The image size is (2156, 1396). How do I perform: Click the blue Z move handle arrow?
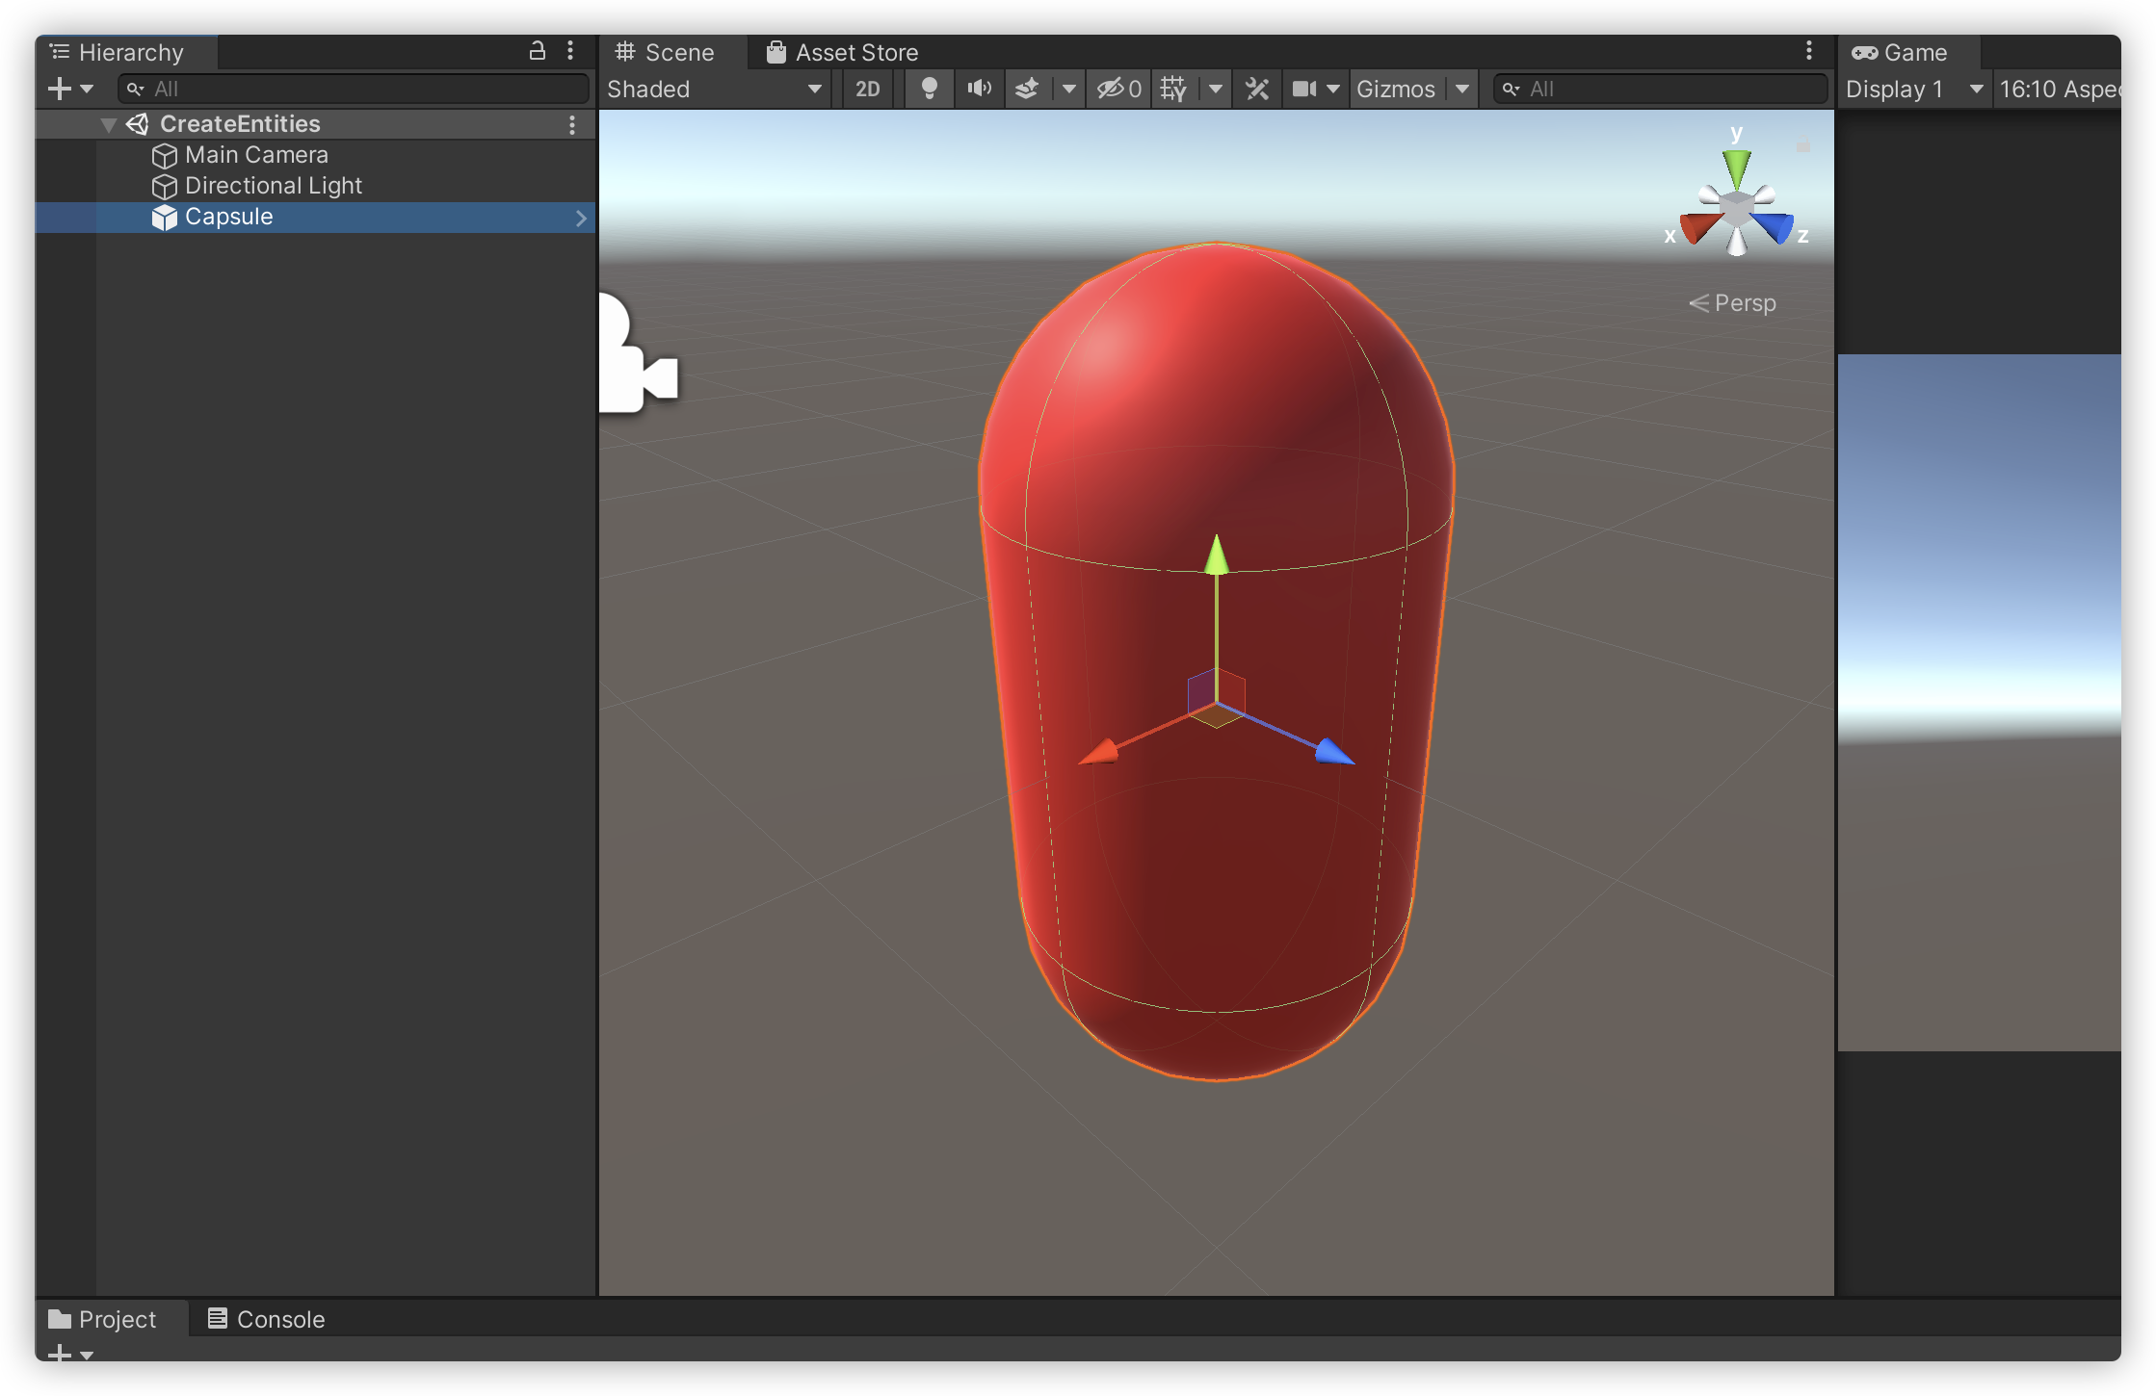coord(1335,751)
